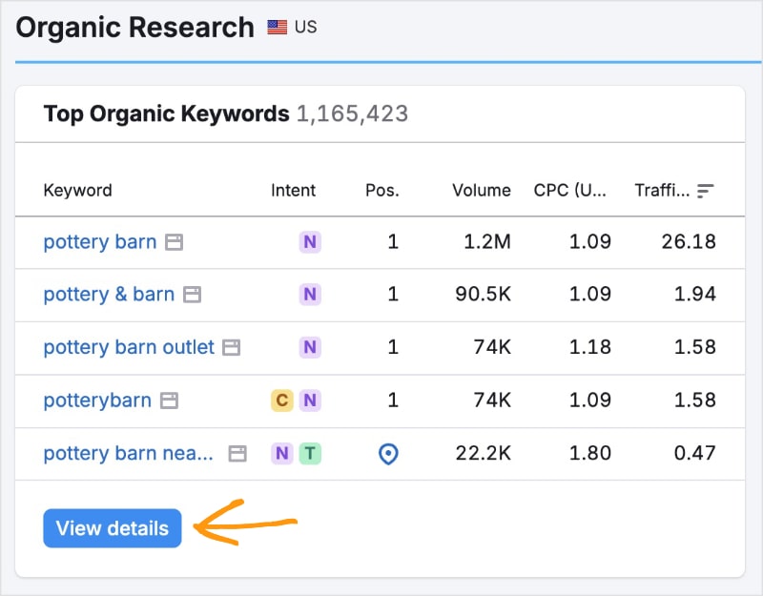Viewport: 763px width, 596px height.
Task: Open the pottery barn keyword details
Action: click(99, 242)
